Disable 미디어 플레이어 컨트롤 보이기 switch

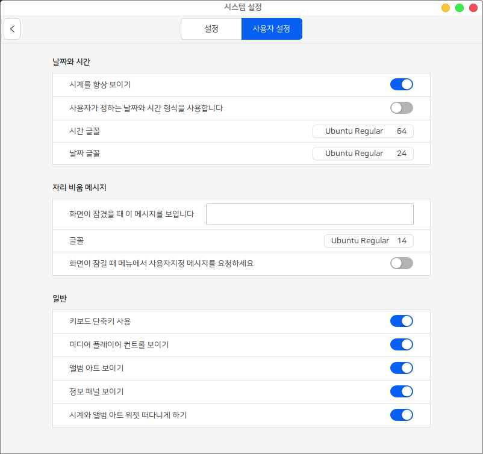(x=401, y=344)
